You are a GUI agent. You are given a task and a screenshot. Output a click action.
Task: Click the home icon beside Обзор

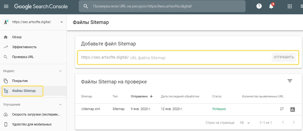coord(6,37)
